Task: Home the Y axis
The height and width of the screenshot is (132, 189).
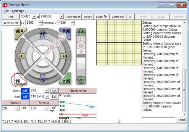Action: [66, 33]
